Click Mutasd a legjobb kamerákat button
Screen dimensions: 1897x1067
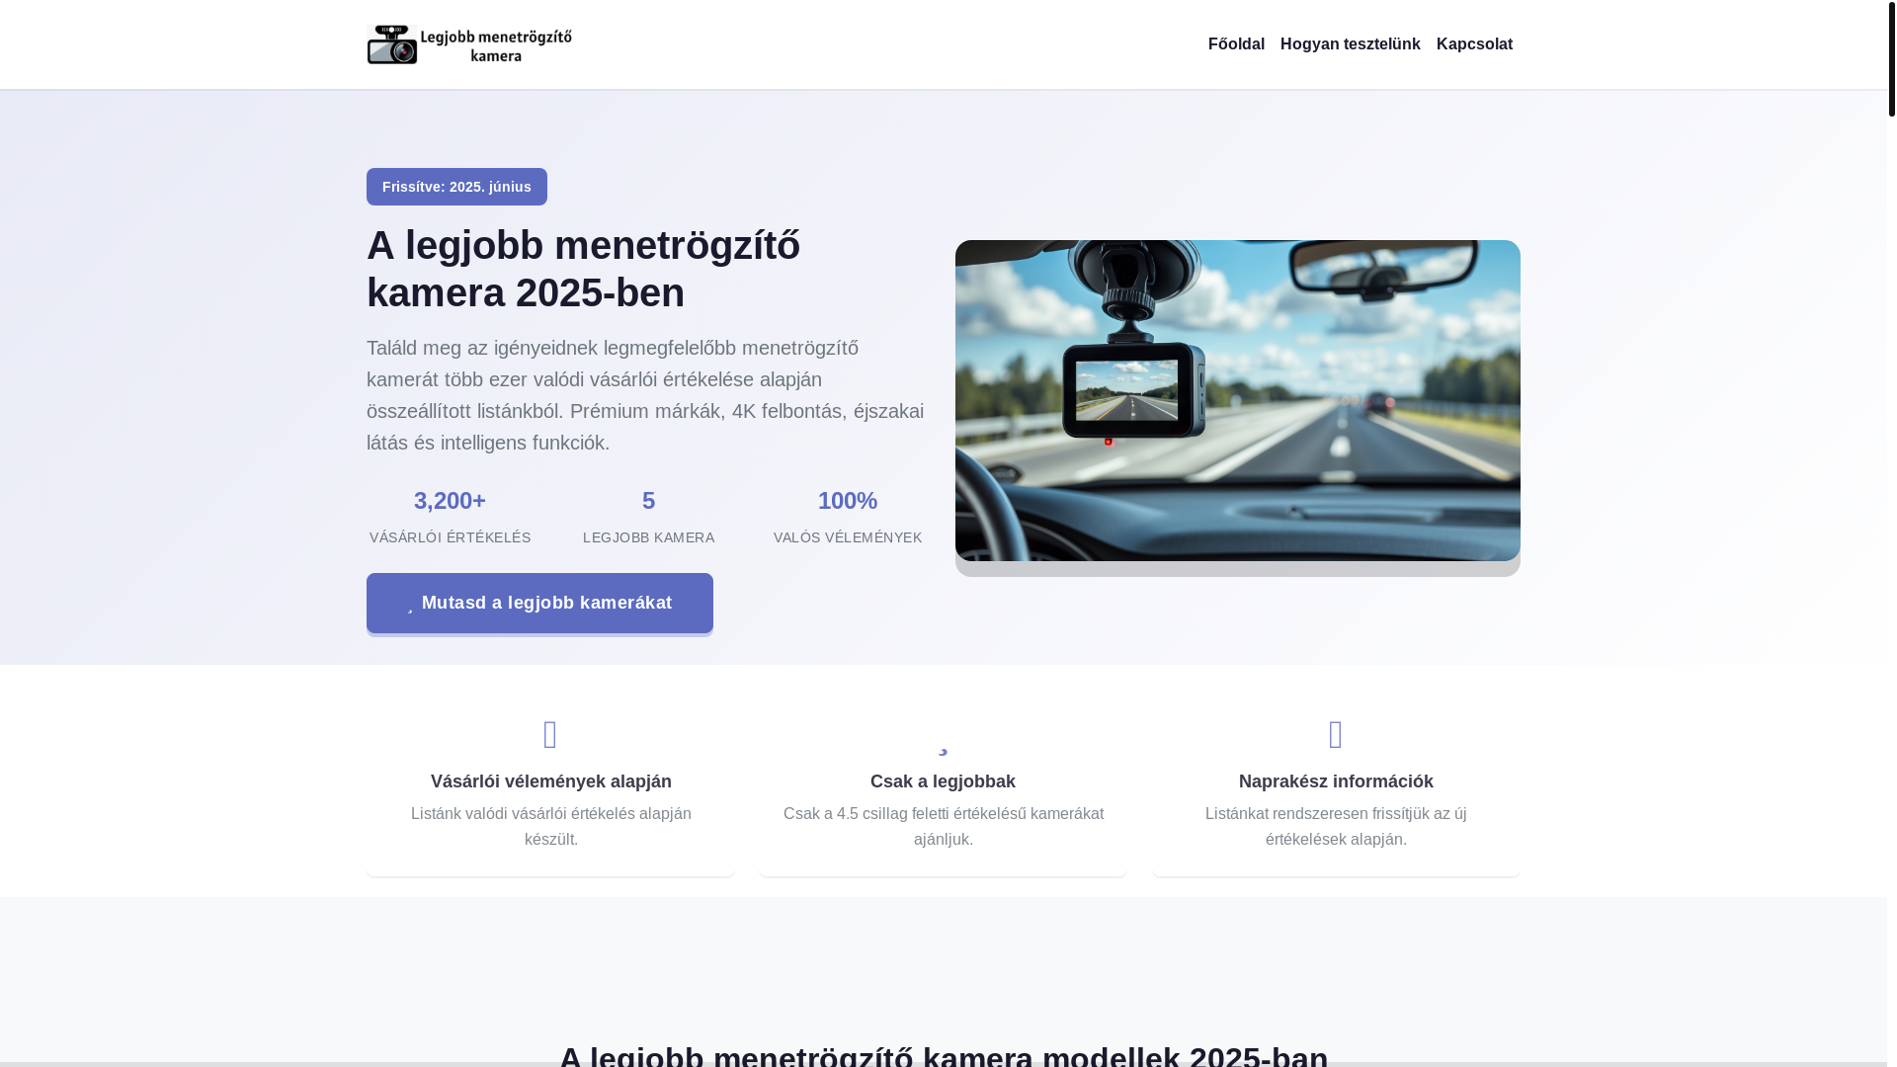[539, 603]
